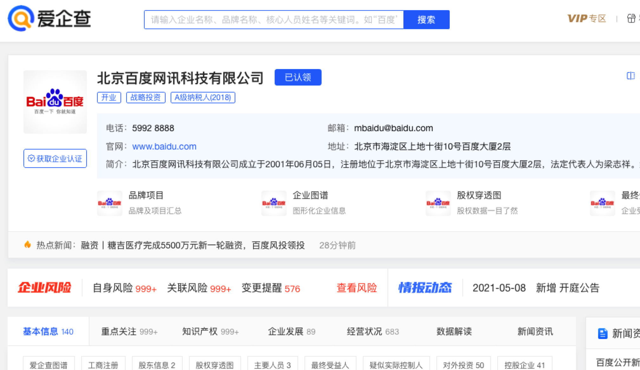Switch to the 企业发展 89 tab
This screenshot has width=640, height=370.
click(x=292, y=331)
